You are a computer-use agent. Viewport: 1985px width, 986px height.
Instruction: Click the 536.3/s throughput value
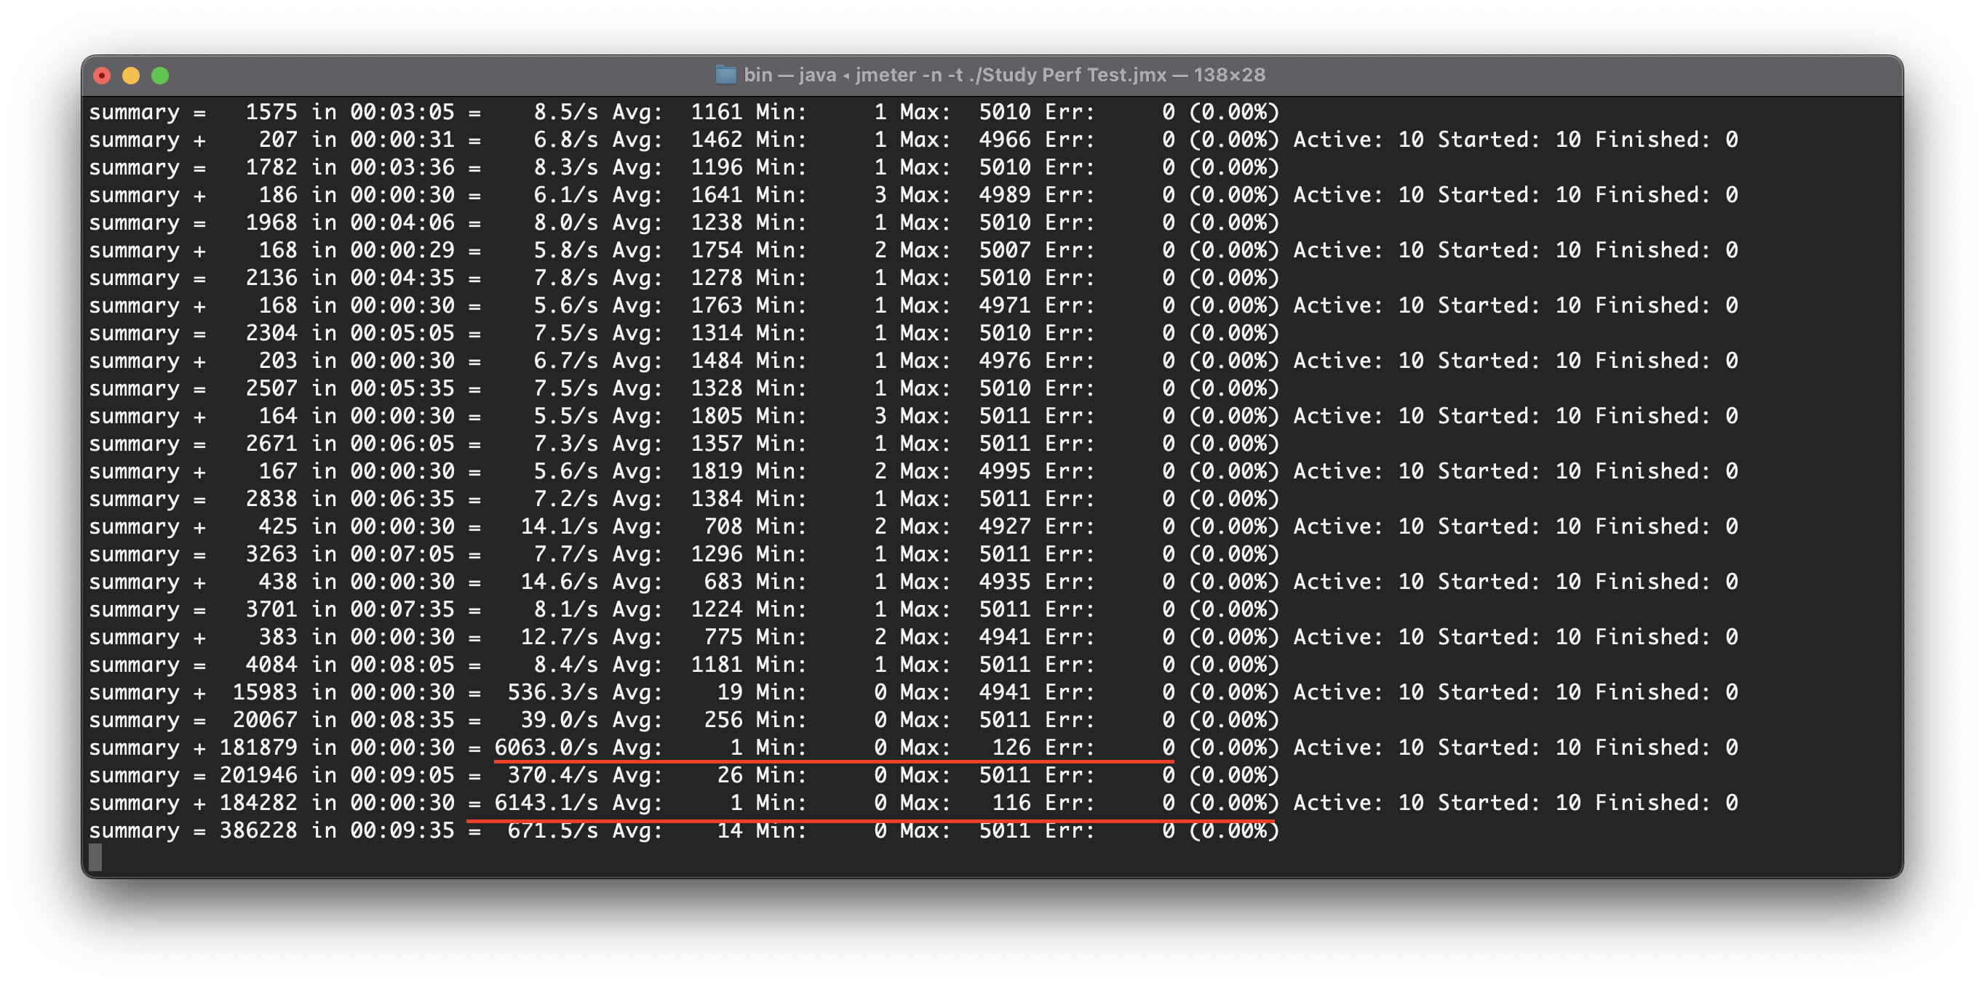coord(552,692)
